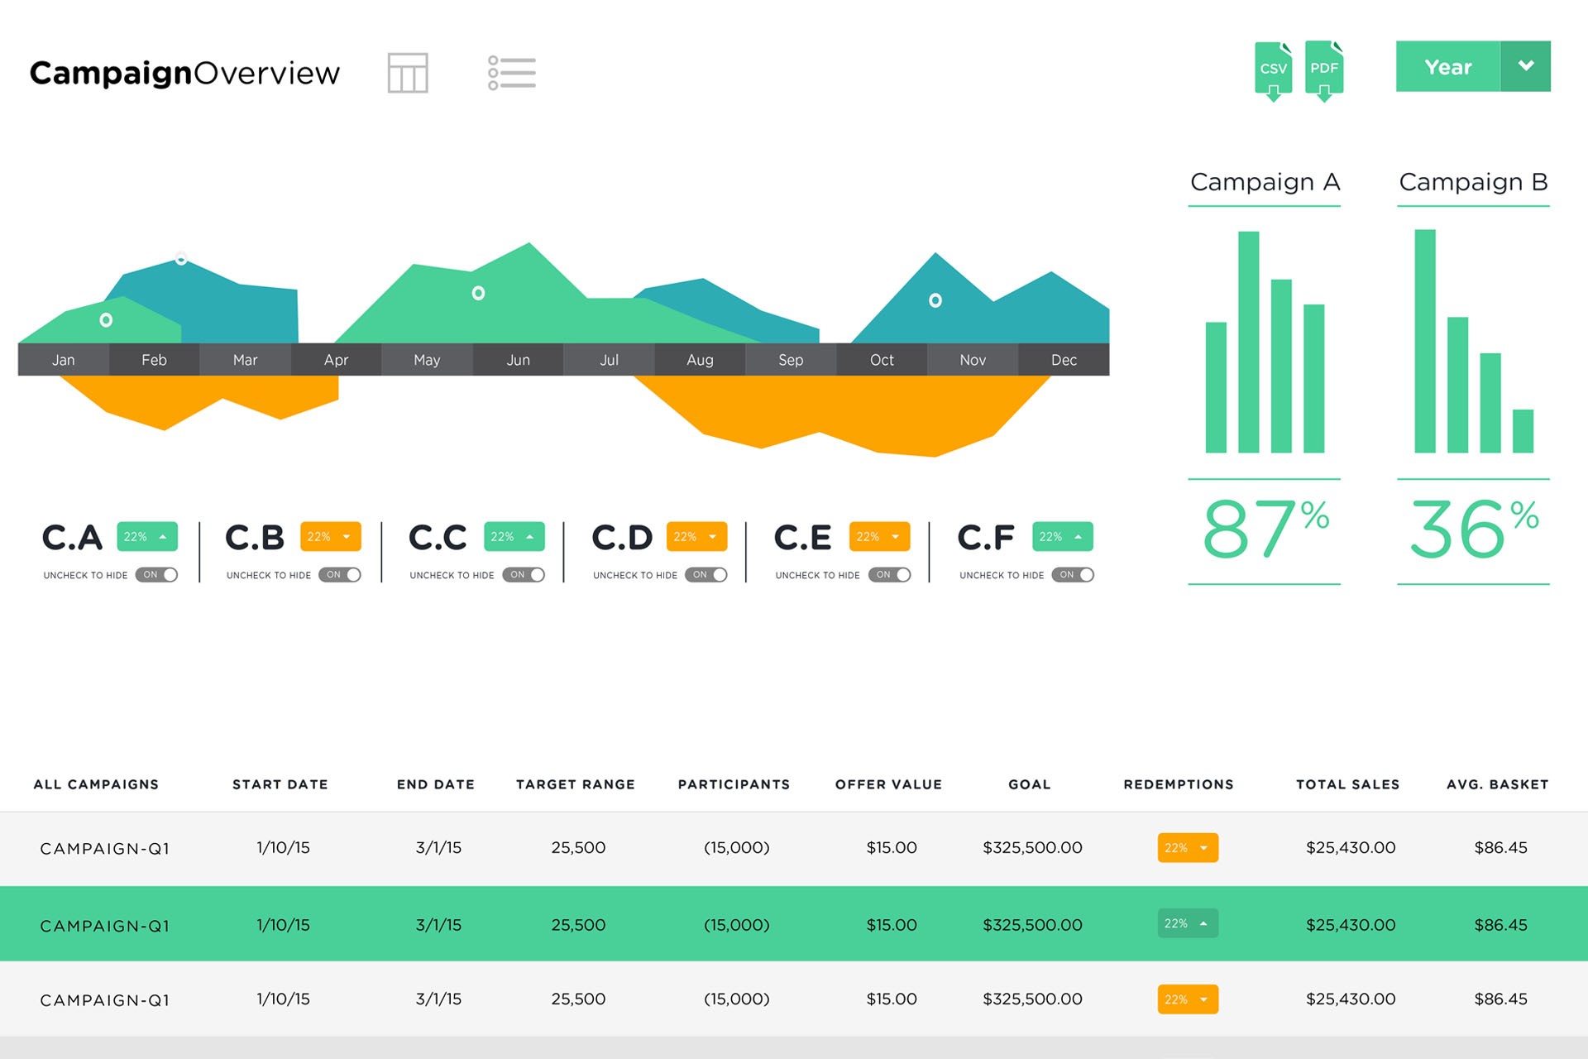
Task: Expand C.B 22% orange dropdown badge
Action: click(x=331, y=537)
